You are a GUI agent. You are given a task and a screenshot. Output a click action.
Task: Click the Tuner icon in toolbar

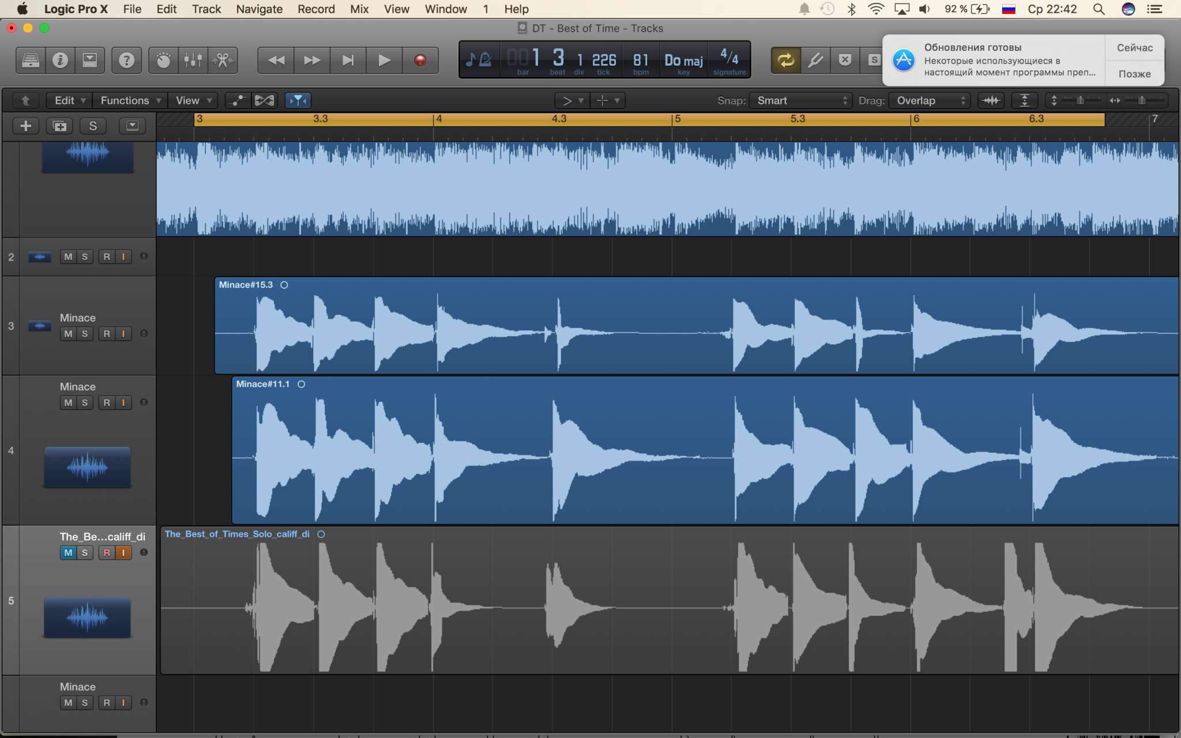point(815,60)
